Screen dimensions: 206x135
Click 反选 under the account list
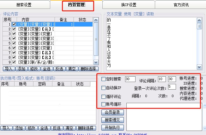[57, 128]
